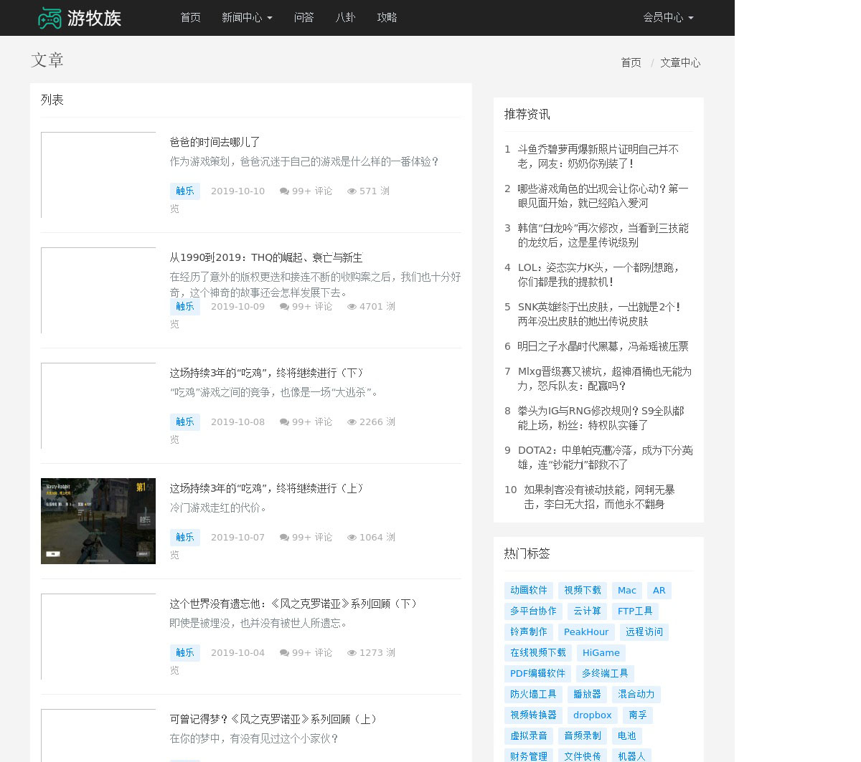Click comment bubble icon on 2019-10-08 article
861x762 pixels.
284,422
